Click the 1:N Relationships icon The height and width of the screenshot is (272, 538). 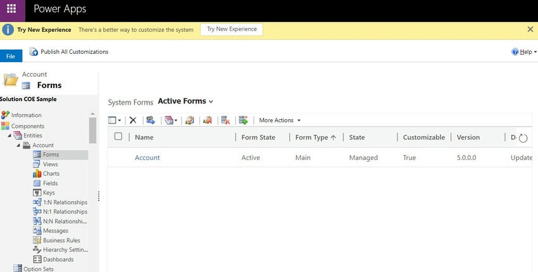[x=37, y=202]
